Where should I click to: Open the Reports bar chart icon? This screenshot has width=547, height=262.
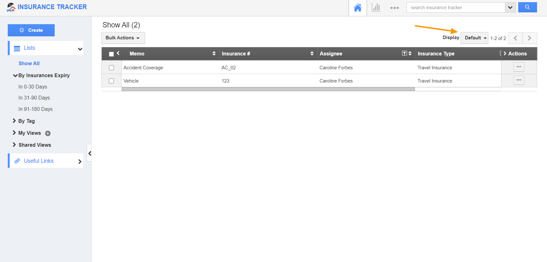(x=376, y=8)
